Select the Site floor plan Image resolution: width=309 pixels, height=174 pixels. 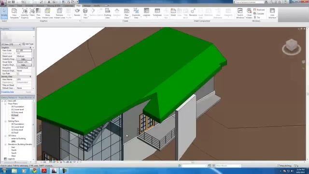click(13, 118)
